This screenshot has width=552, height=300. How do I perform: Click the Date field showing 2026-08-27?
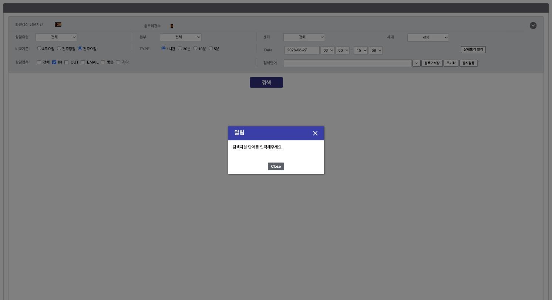pos(302,50)
